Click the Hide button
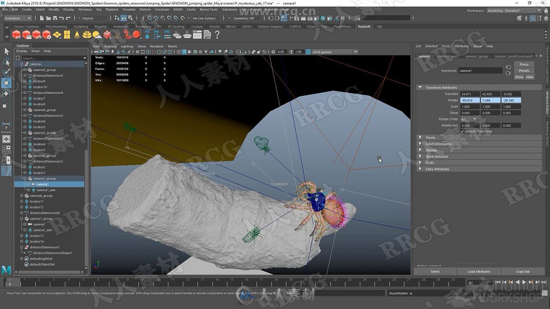 529,77
